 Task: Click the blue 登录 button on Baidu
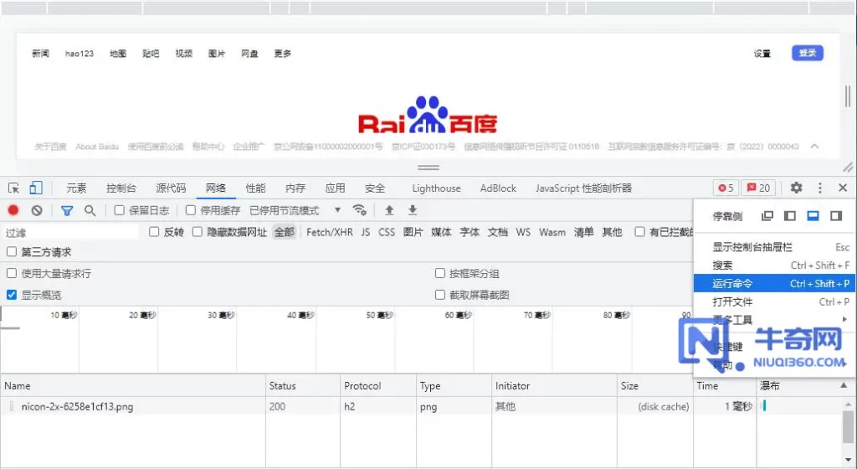tap(808, 53)
